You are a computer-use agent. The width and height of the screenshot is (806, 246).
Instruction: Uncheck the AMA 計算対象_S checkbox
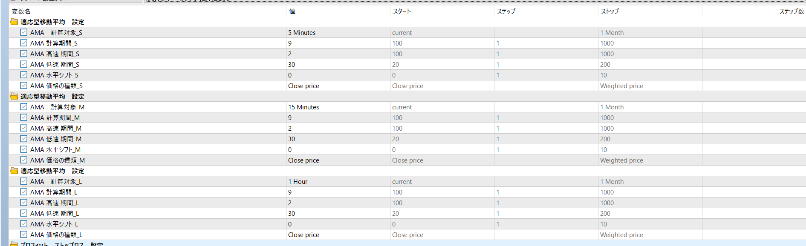tap(24, 32)
